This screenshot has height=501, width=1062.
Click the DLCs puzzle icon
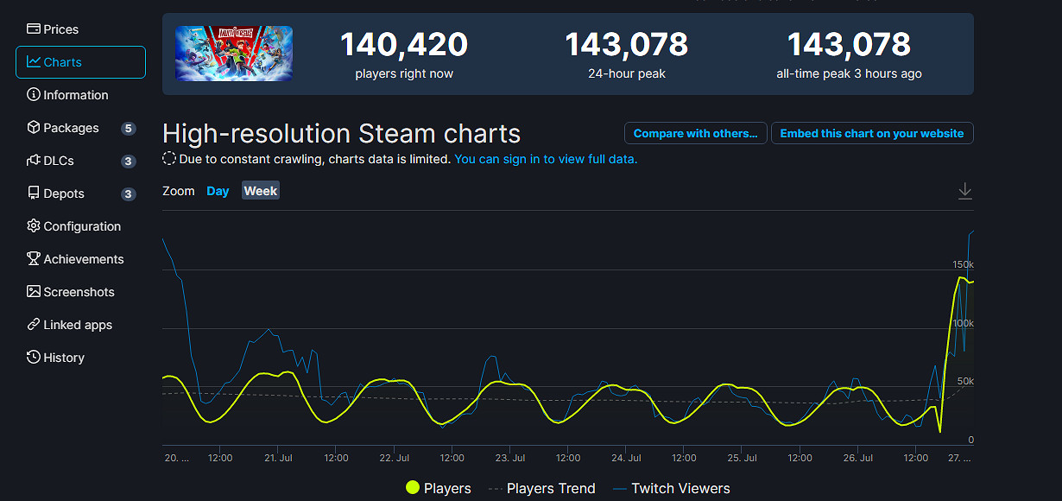[34, 161]
